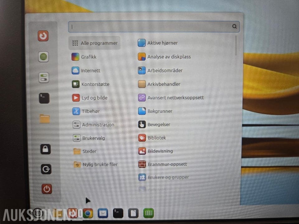Select the Tilbehør category

coord(86,111)
